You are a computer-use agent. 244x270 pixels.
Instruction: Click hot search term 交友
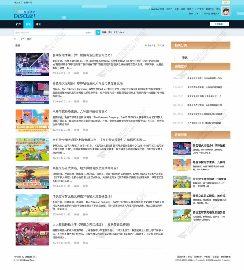click(116, 32)
